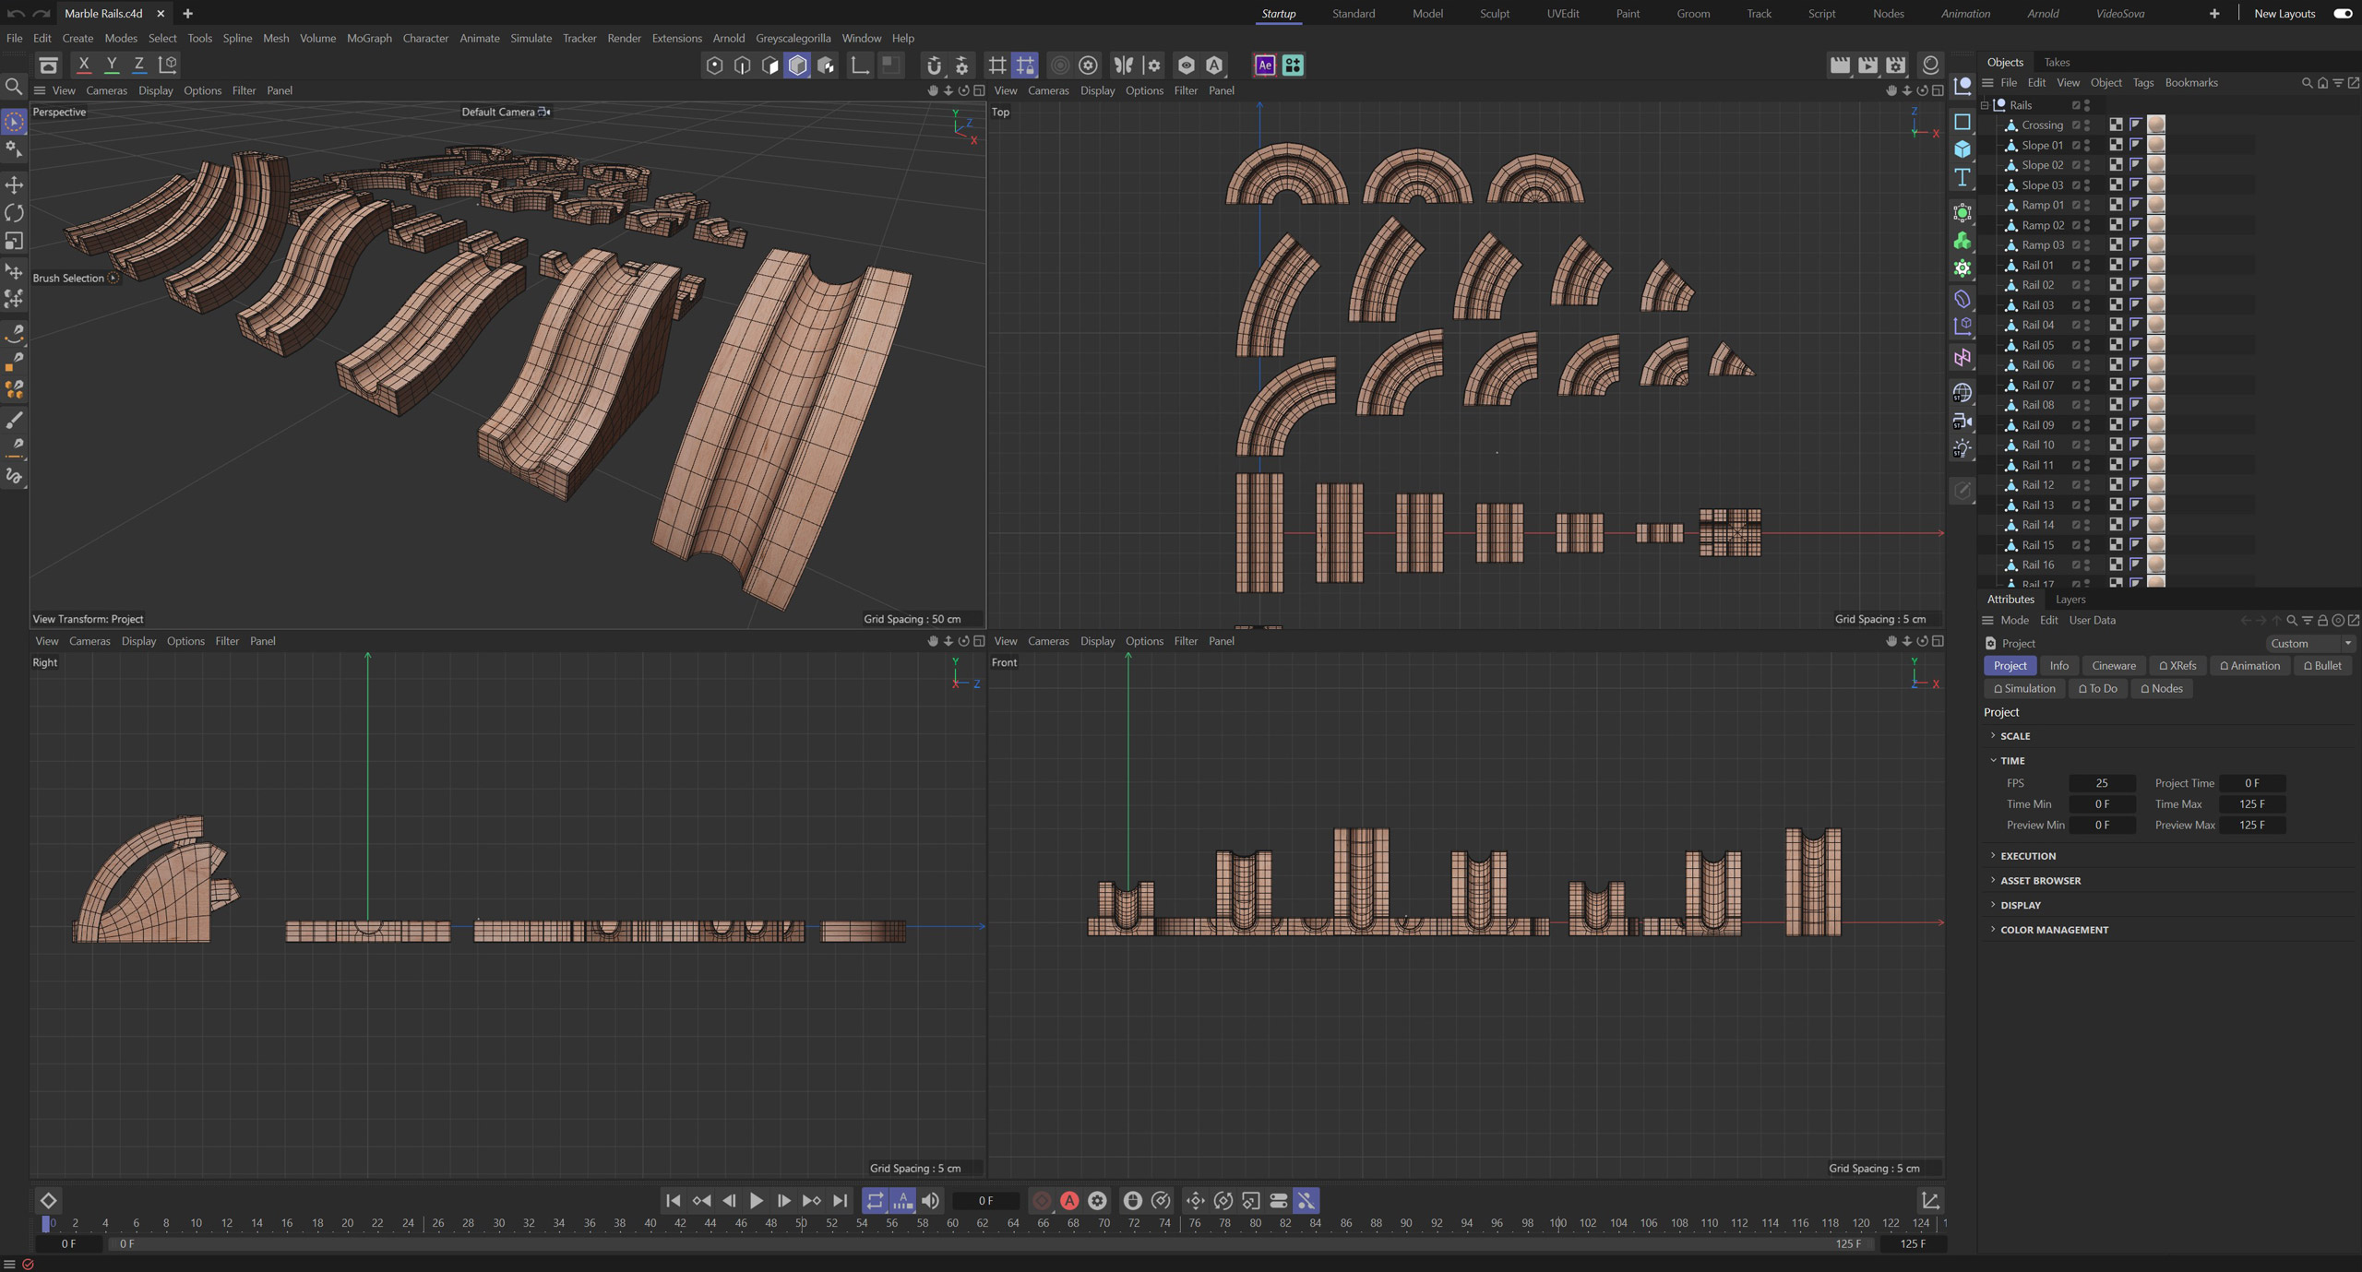The image size is (2362, 1272).
Task: Toggle visibility dots of Crossing object
Action: (x=2087, y=125)
